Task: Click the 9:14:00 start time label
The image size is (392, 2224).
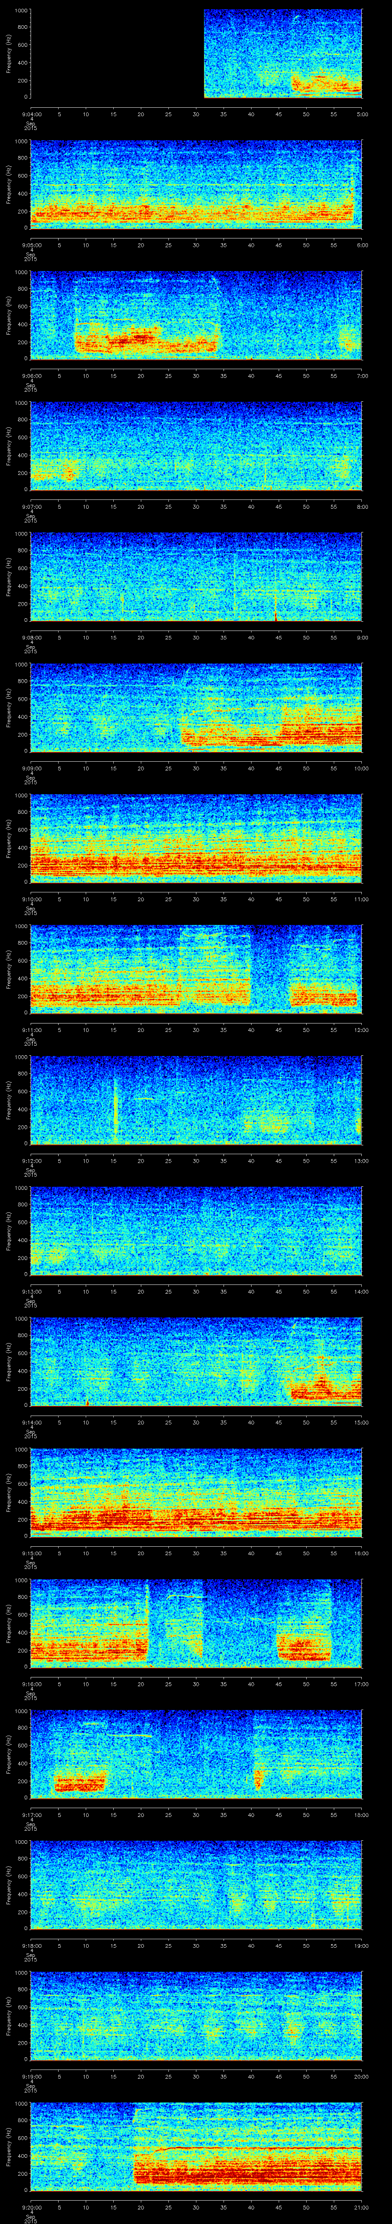Action: tap(31, 1422)
